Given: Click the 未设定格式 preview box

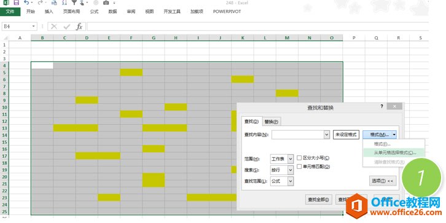Looking at the screenshot, I should [346, 135].
